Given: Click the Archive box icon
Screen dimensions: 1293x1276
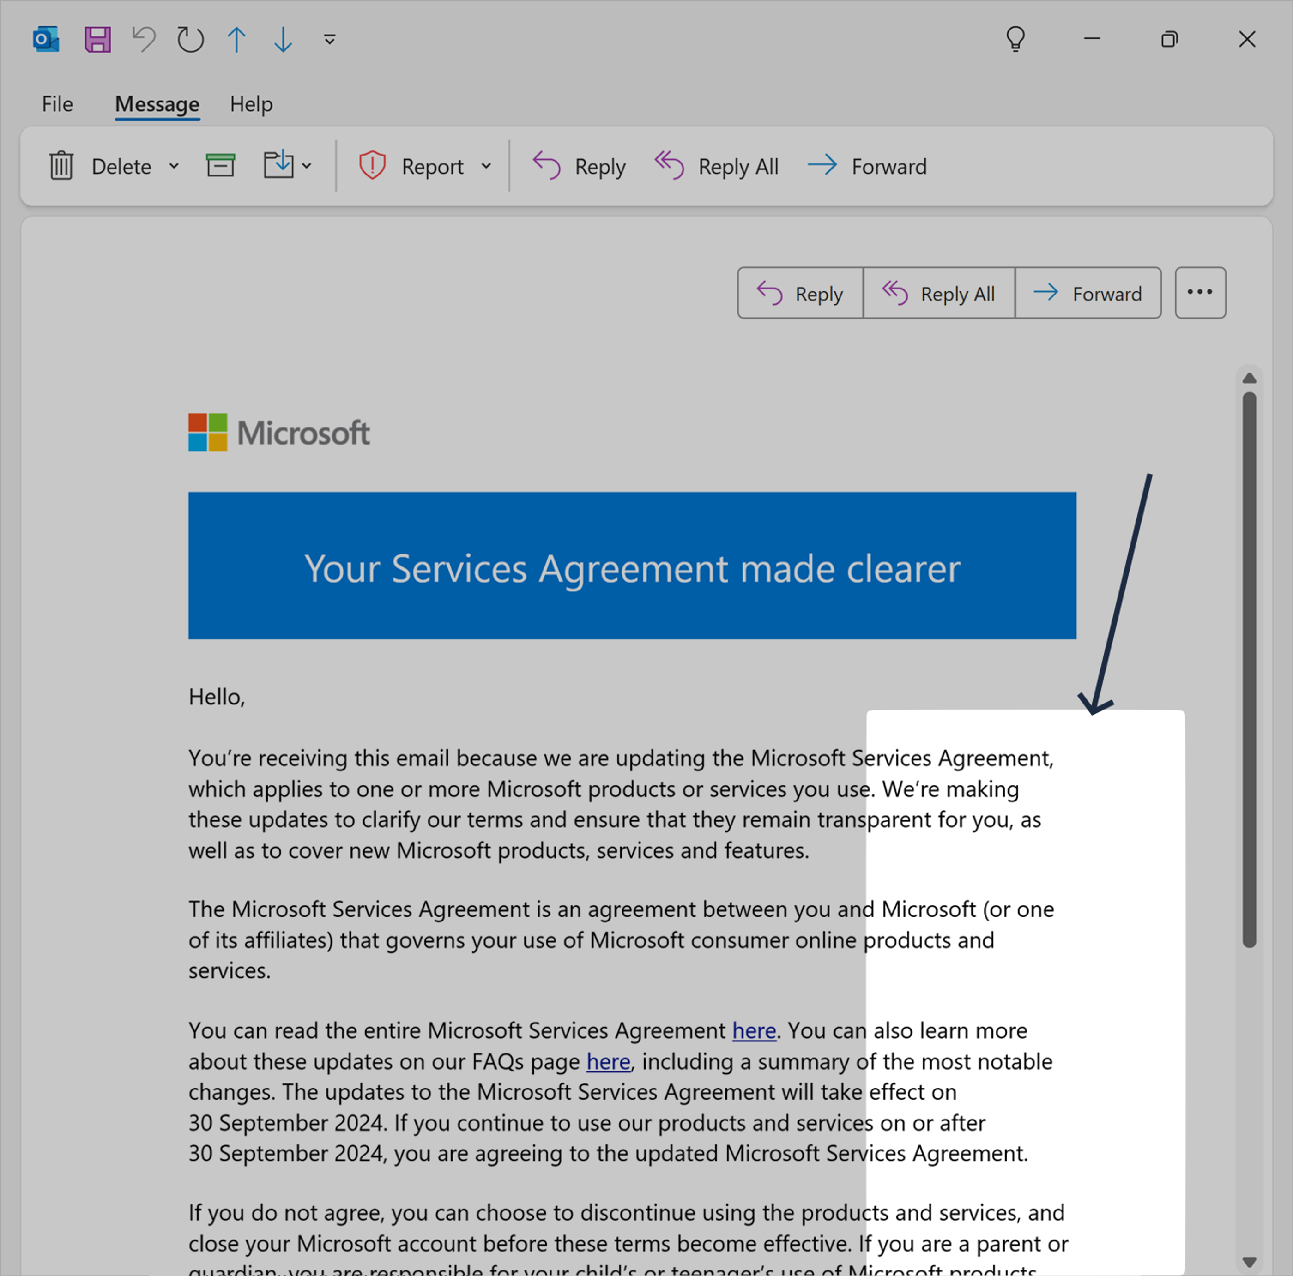Looking at the screenshot, I should pos(220,165).
